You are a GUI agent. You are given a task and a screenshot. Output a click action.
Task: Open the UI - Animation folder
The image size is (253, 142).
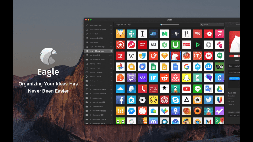coord(99,90)
